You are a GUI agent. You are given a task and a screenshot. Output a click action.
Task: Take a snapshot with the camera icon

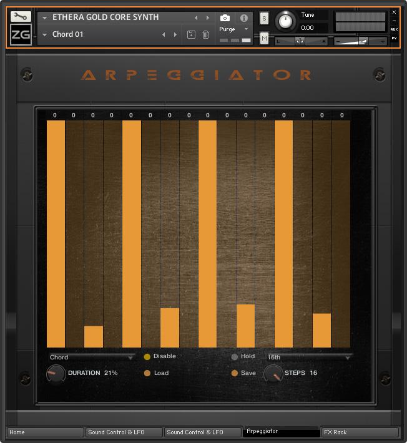[x=225, y=18]
